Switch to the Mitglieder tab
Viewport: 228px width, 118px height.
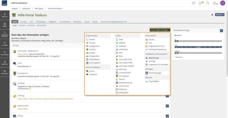53,22
